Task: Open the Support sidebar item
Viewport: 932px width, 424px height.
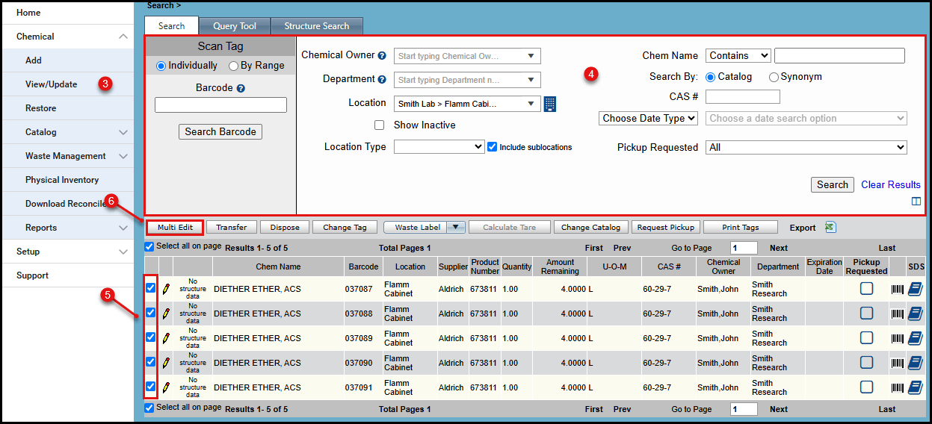Action: click(67, 275)
